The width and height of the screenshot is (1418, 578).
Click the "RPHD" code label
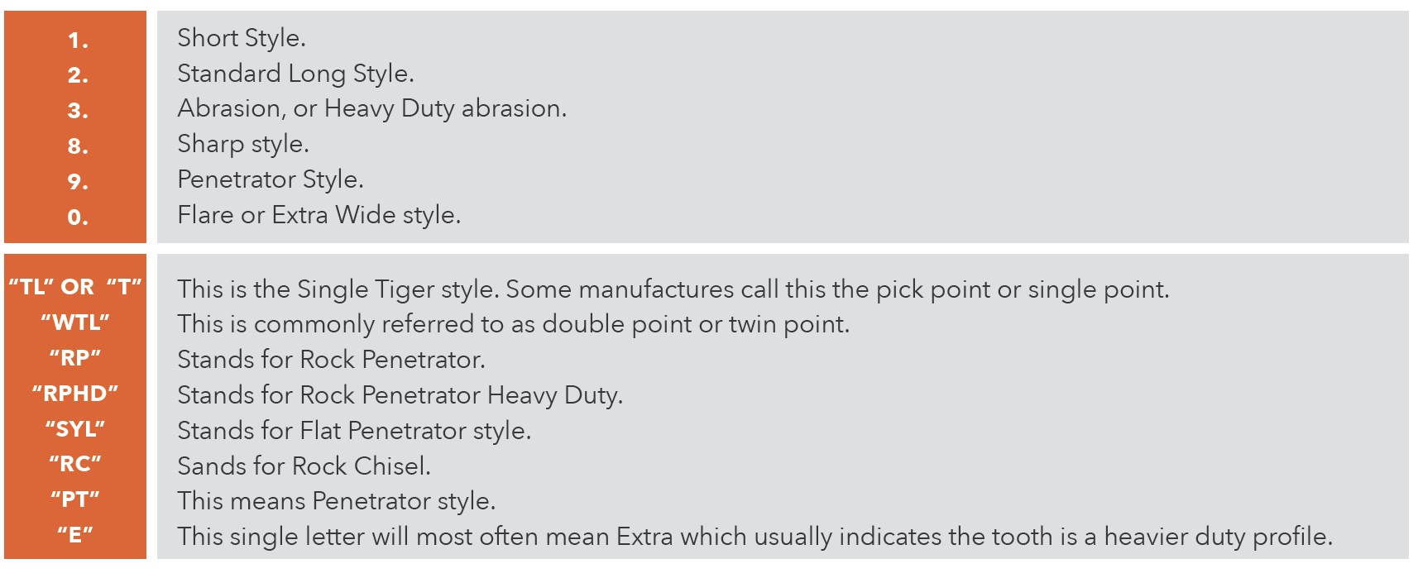coord(75,394)
